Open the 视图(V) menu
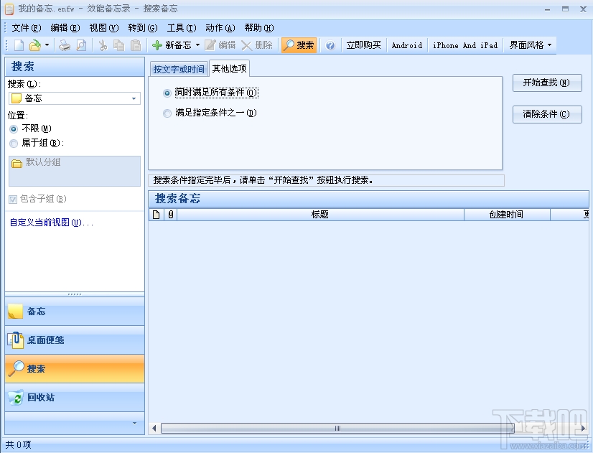Image resolution: width=593 pixels, height=453 pixels. (104, 28)
